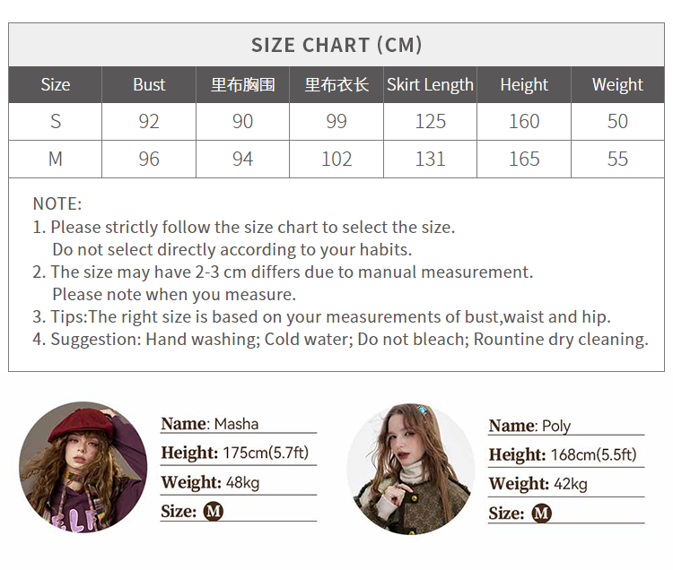The image size is (673, 570).
Task: Select the Bust column header
Action: pos(149,84)
